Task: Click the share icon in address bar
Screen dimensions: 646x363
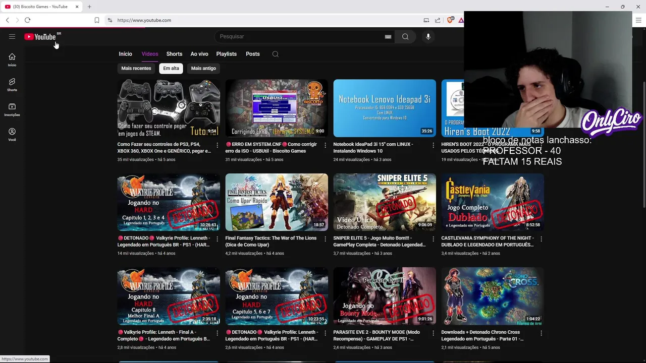Action: 438,20
